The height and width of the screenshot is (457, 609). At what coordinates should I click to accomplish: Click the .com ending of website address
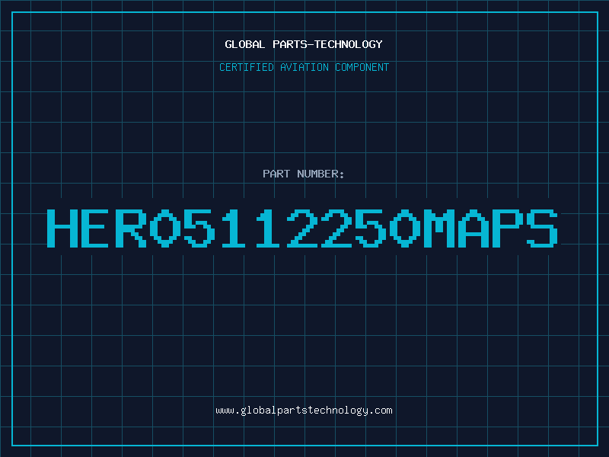pyautogui.click(x=380, y=411)
